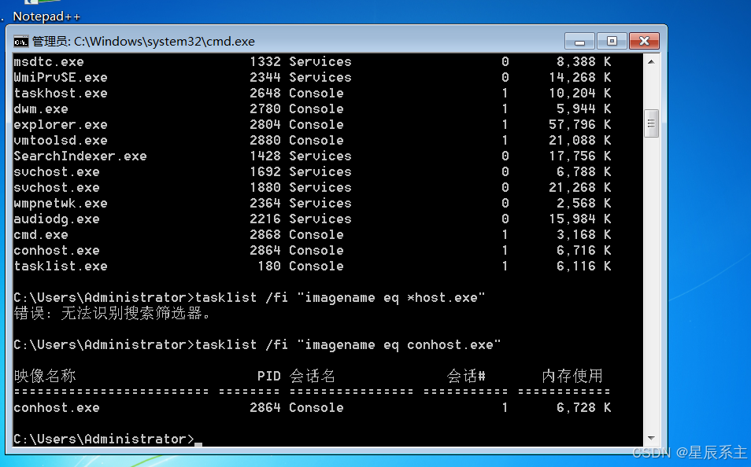The width and height of the screenshot is (751, 467).
Task: Click memory value 8,388 K
Action: click(x=583, y=62)
